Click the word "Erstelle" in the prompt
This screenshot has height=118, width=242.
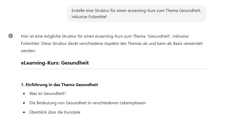pyautogui.click(x=79, y=10)
